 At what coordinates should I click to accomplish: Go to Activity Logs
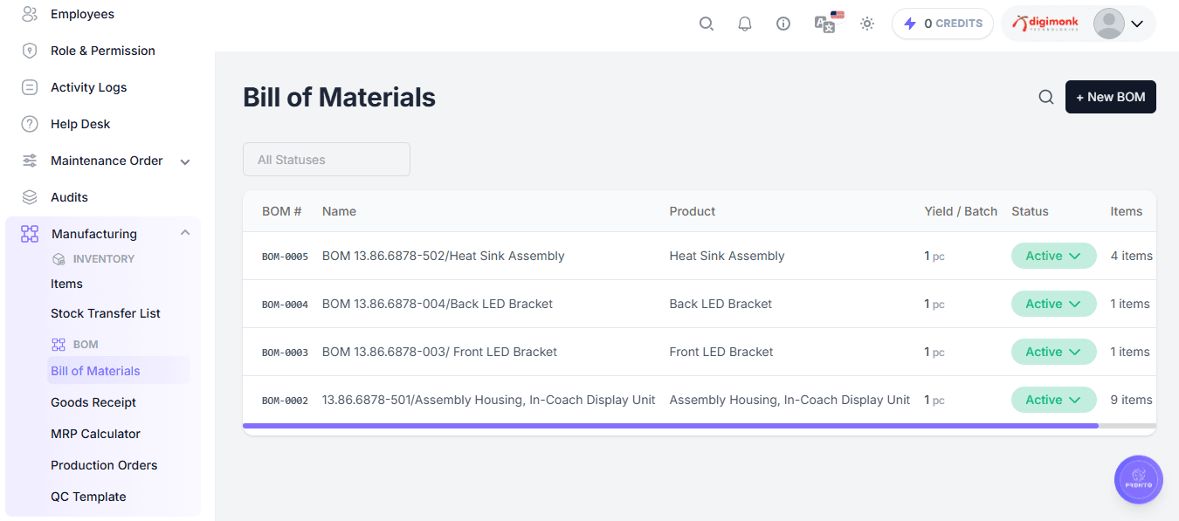pyautogui.click(x=88, y=87)
